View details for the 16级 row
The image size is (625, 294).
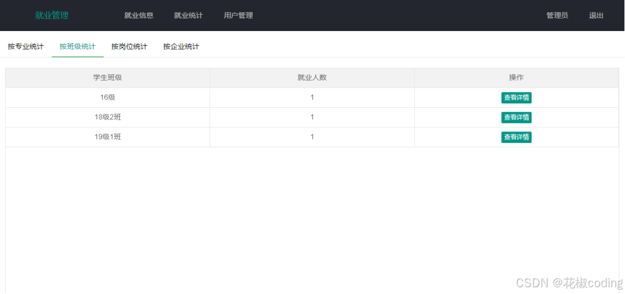tap(517, 98)
